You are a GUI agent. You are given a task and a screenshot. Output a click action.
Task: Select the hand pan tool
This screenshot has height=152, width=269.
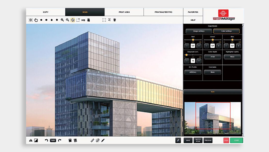point(36,20)
